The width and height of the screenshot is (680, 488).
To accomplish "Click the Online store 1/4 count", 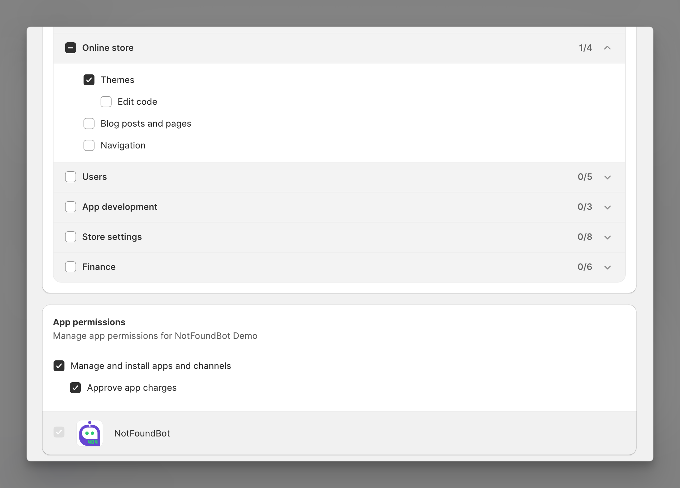I will pos(585,48).
